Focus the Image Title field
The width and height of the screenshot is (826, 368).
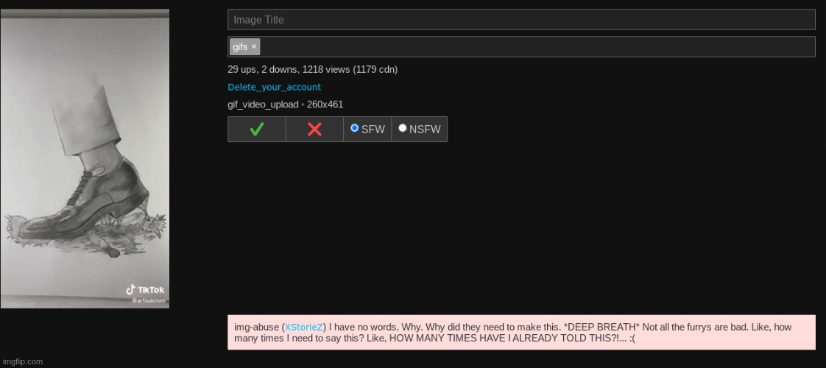pyautogui.click(x=521, y=19)
